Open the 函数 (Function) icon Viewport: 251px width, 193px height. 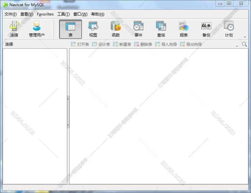(115, 29)
